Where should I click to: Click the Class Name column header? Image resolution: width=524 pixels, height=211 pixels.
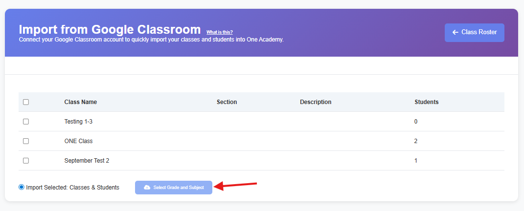point(81,102)
